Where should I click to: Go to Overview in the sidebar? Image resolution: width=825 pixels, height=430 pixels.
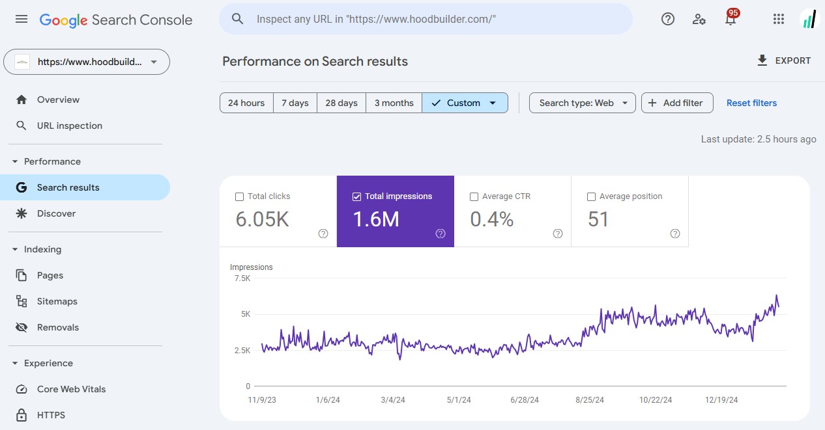[85, 100]
